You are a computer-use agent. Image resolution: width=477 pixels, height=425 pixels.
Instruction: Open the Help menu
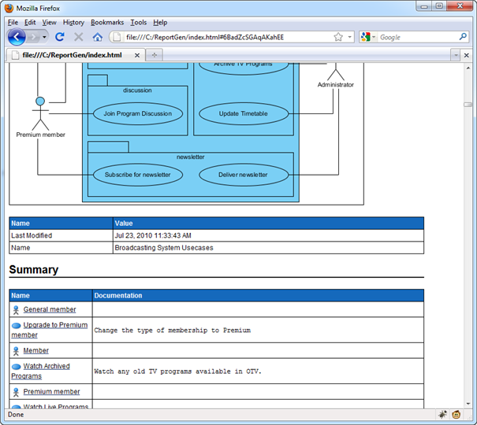tap(160, 23)
